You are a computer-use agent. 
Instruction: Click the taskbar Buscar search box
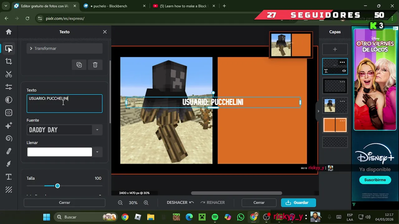tap(85, 217)
